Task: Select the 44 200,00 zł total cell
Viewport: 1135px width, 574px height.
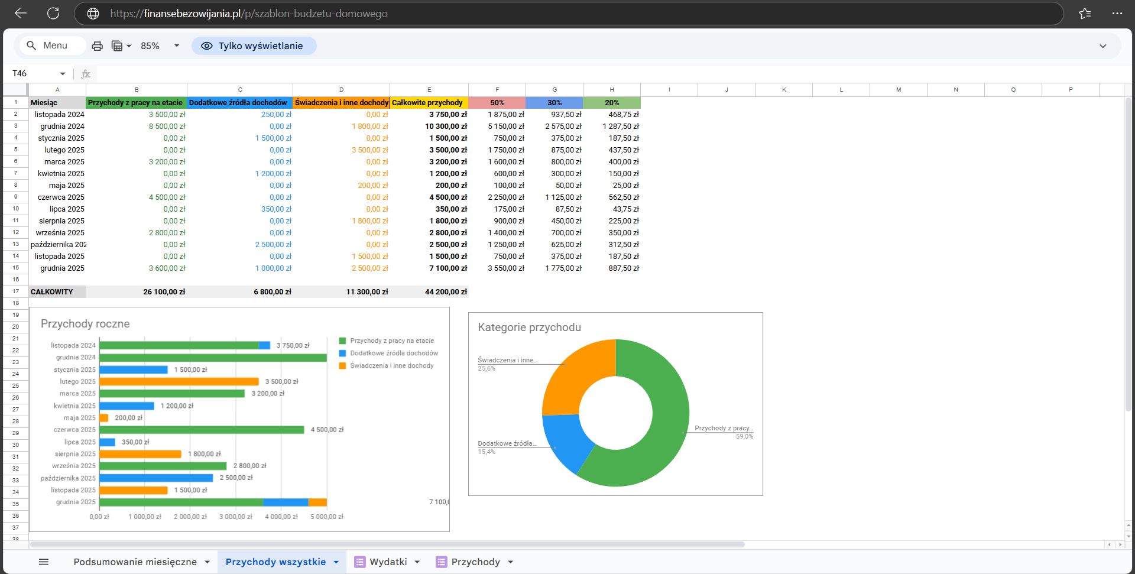Action: (x=429, y=292)
